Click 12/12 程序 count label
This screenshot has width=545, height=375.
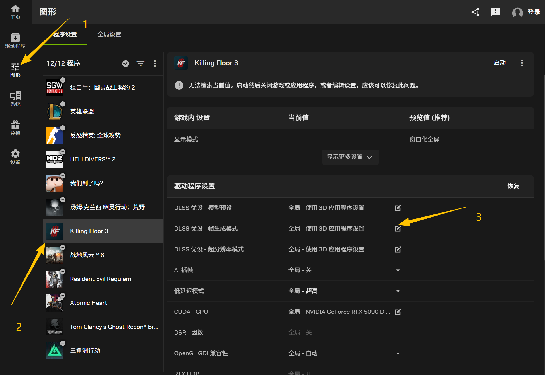[x=63, y=63]
